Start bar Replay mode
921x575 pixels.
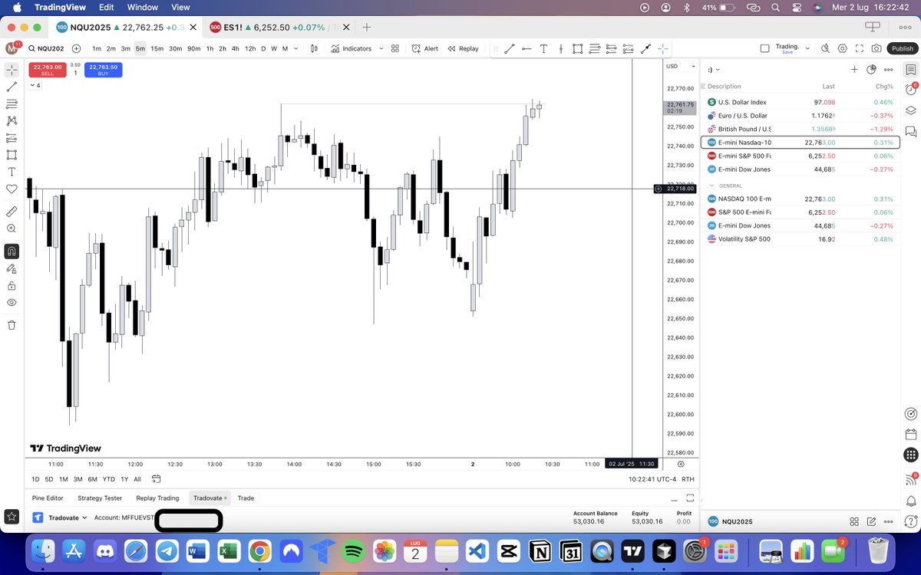point(463,48)
